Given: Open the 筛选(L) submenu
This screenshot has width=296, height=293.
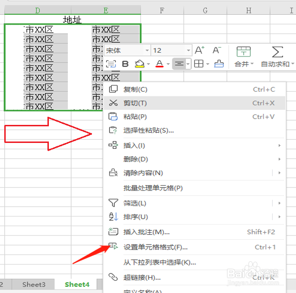Looking at the screenshot, I should tap(194, 203).
